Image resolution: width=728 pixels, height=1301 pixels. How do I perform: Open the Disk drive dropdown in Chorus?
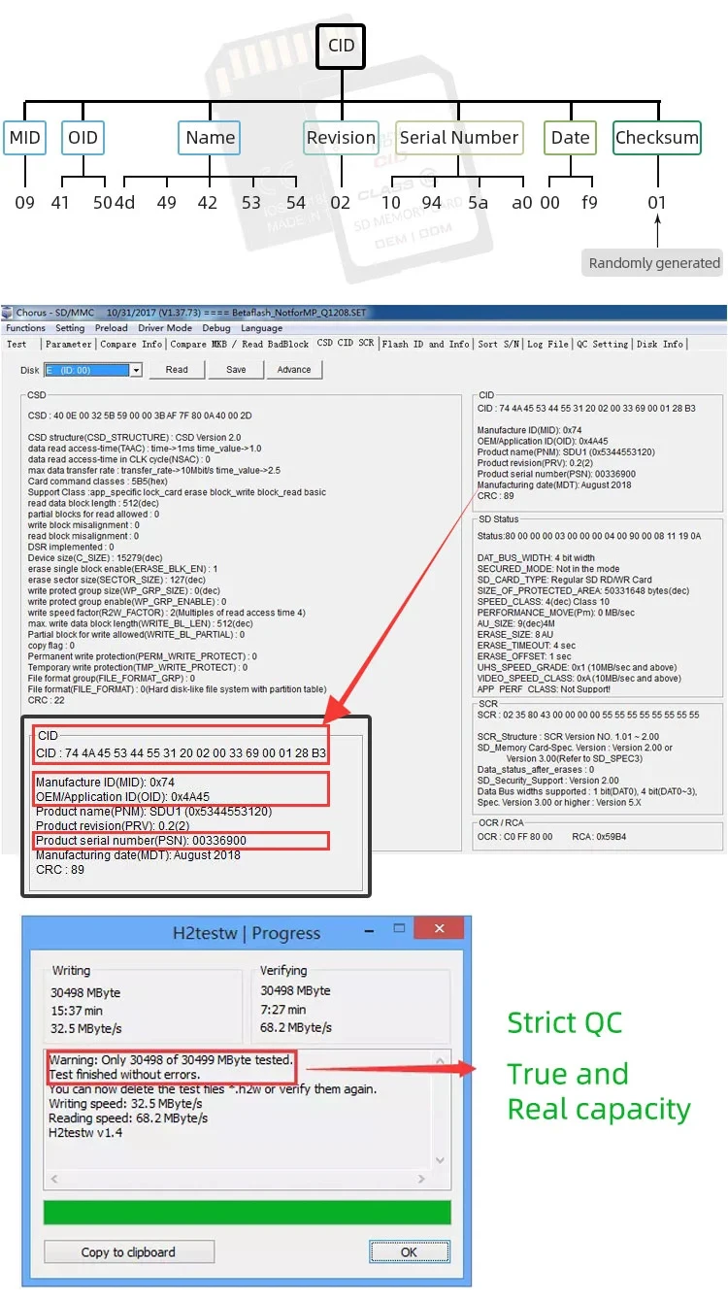136,370
